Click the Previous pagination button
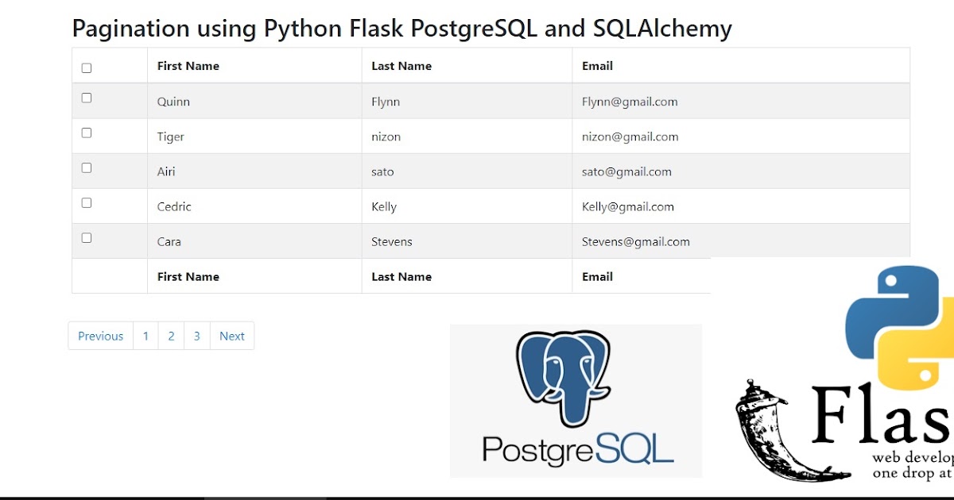Screen dimensions: 954x500 (x=100, y=336)
